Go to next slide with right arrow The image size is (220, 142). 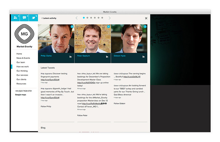point(110,18)
